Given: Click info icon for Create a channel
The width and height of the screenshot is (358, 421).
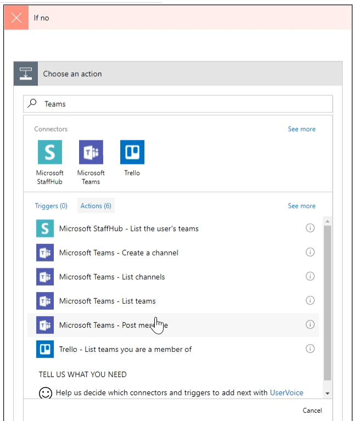Looking at the screenshot, I should (x=310, y=252).
